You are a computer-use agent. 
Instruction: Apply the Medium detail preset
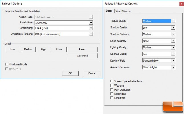[28, 49]
